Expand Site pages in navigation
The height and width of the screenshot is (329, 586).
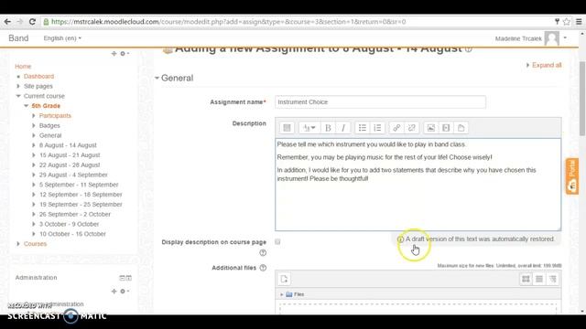[18, 86]
